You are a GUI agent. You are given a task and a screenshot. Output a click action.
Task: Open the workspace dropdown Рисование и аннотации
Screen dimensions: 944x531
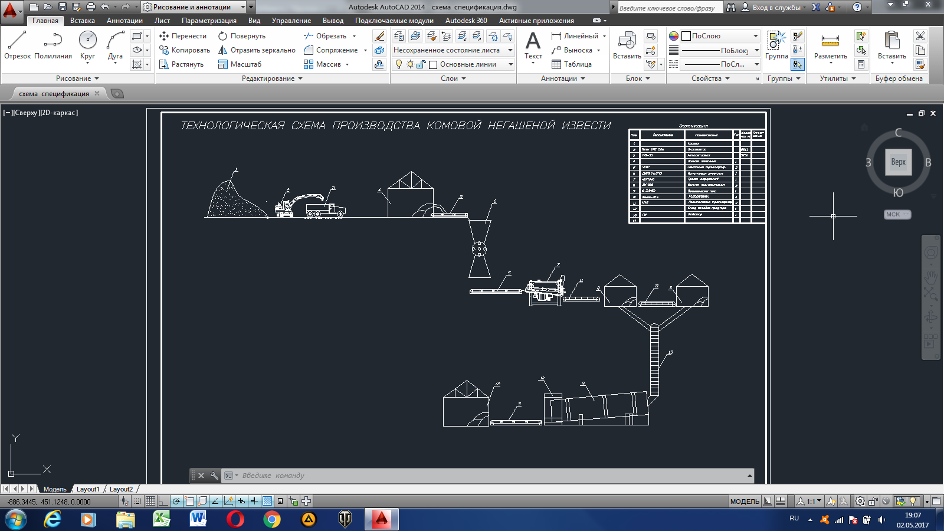point(195,7)
